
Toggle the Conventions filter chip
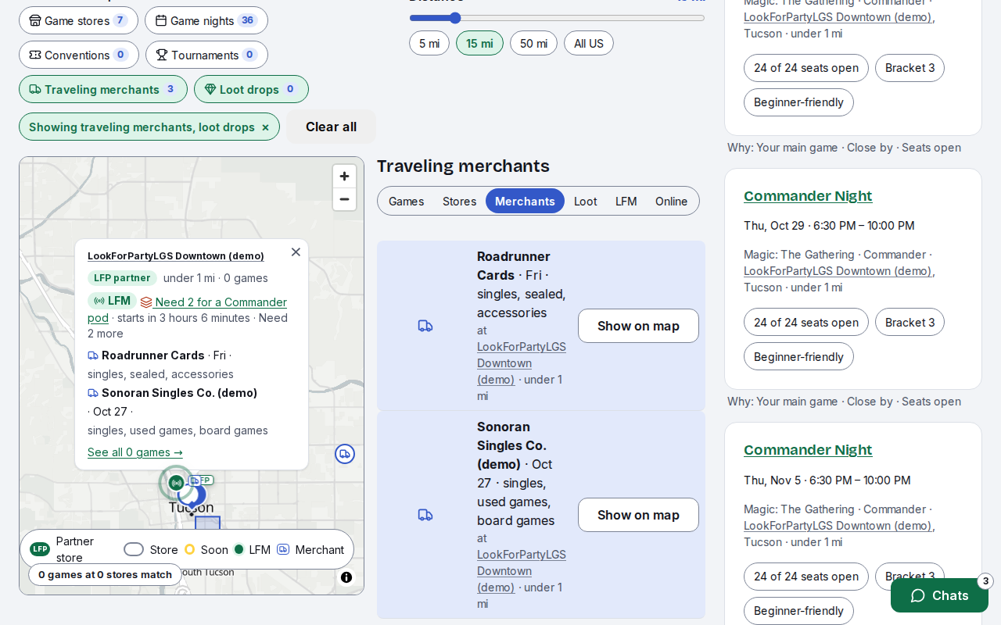point(79,55)
